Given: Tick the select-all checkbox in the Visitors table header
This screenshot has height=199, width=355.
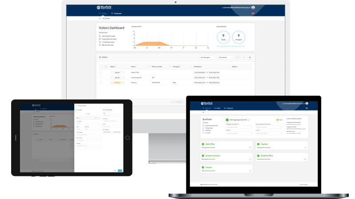Looking at the screenshot, I should [x=101, y=67].
